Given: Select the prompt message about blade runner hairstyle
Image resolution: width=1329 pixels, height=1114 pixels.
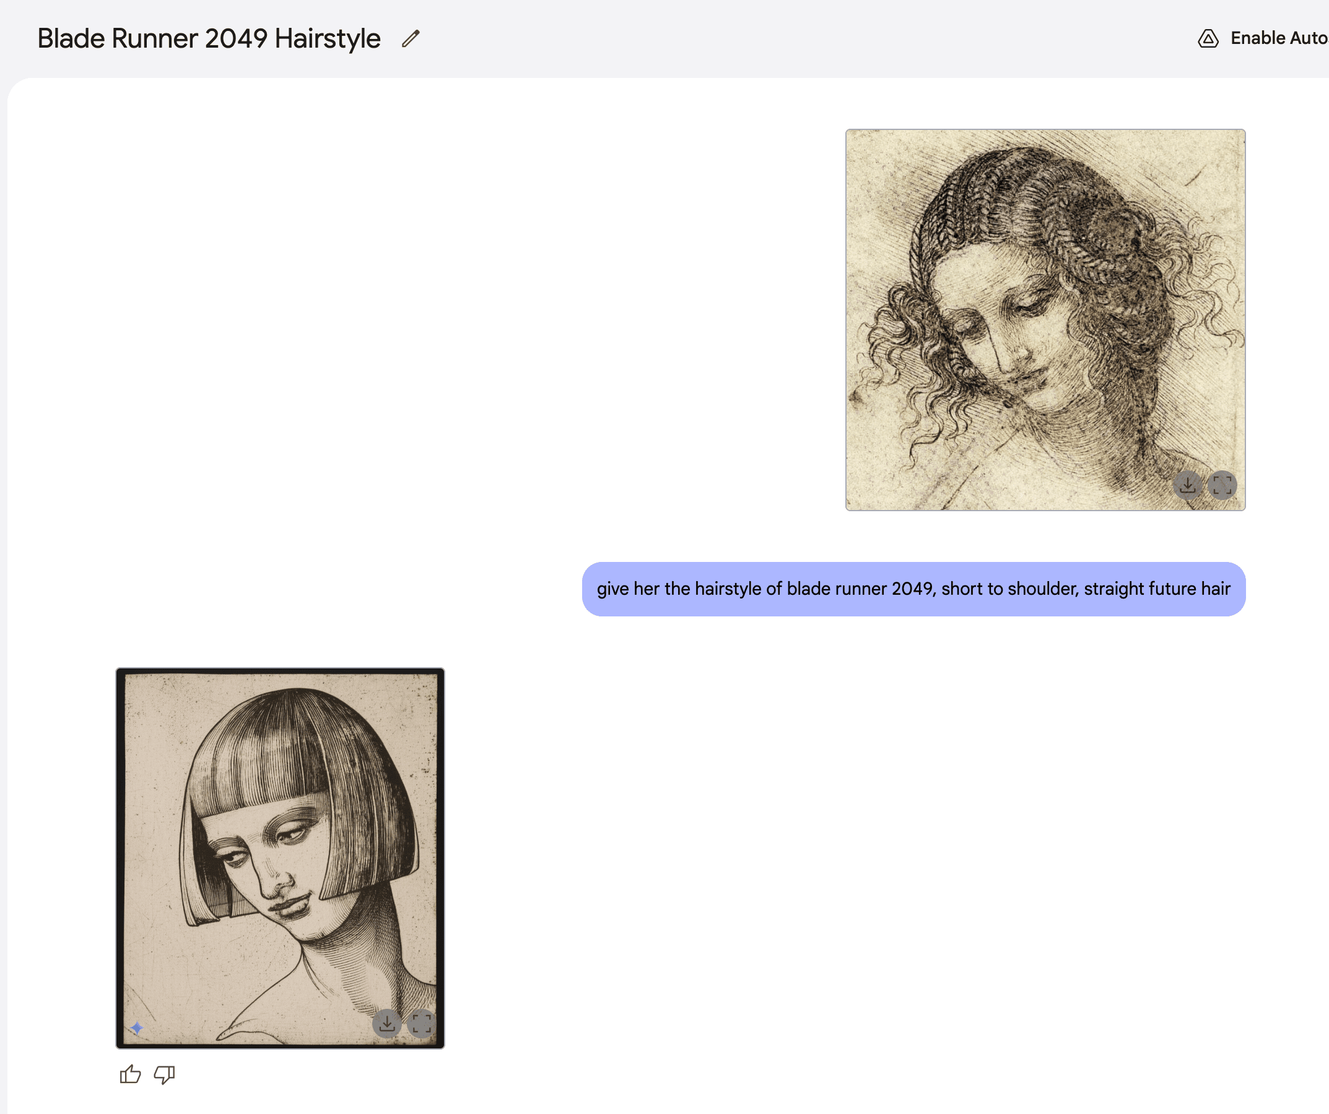Looking at the screenshot, I should click(x=913, y=589).
